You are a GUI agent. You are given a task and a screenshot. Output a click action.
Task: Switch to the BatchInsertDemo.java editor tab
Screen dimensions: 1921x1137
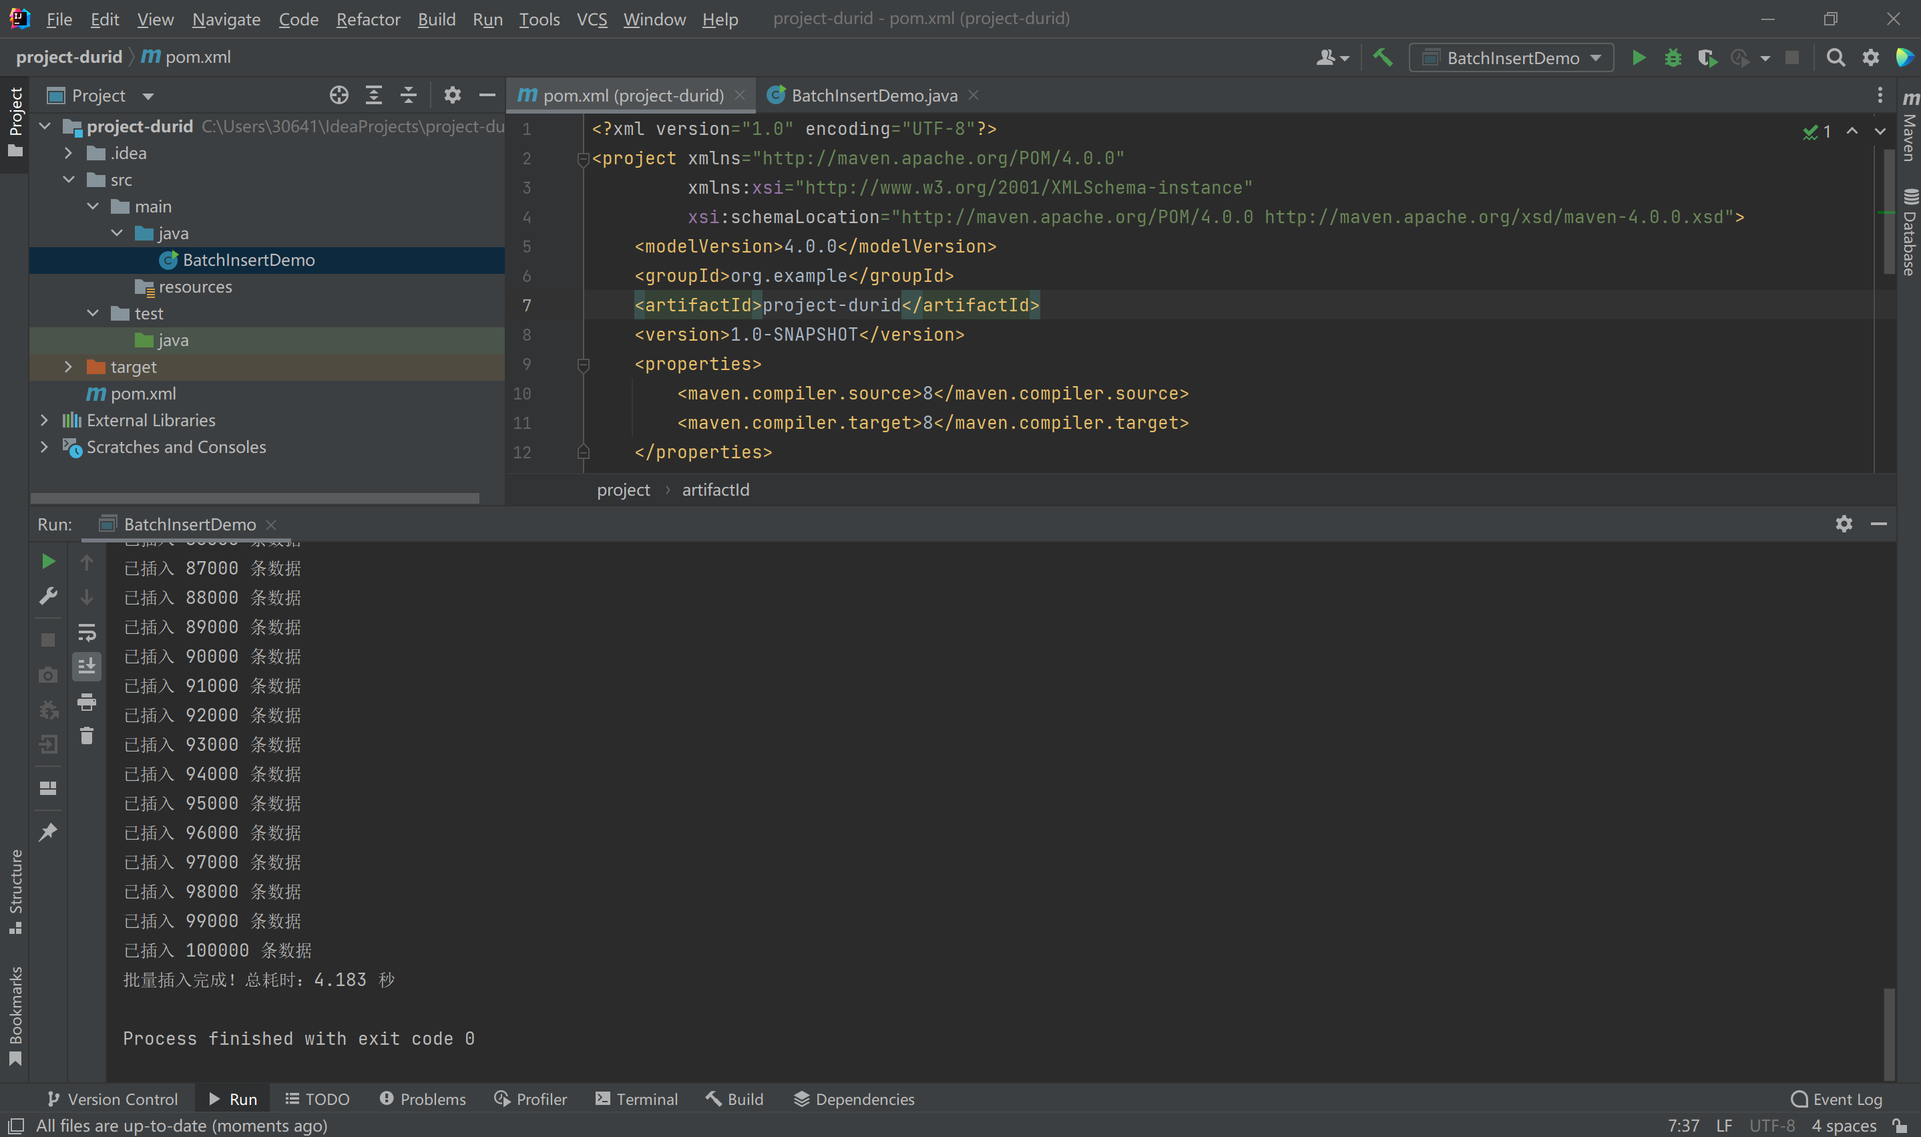point(873,95)
